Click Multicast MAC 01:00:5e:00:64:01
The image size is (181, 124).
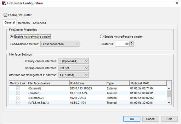click(142, 93)
